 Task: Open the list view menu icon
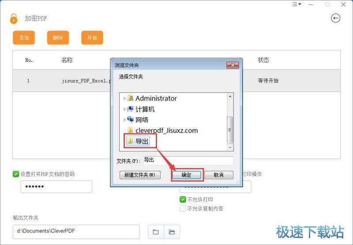tap(297, 4)
